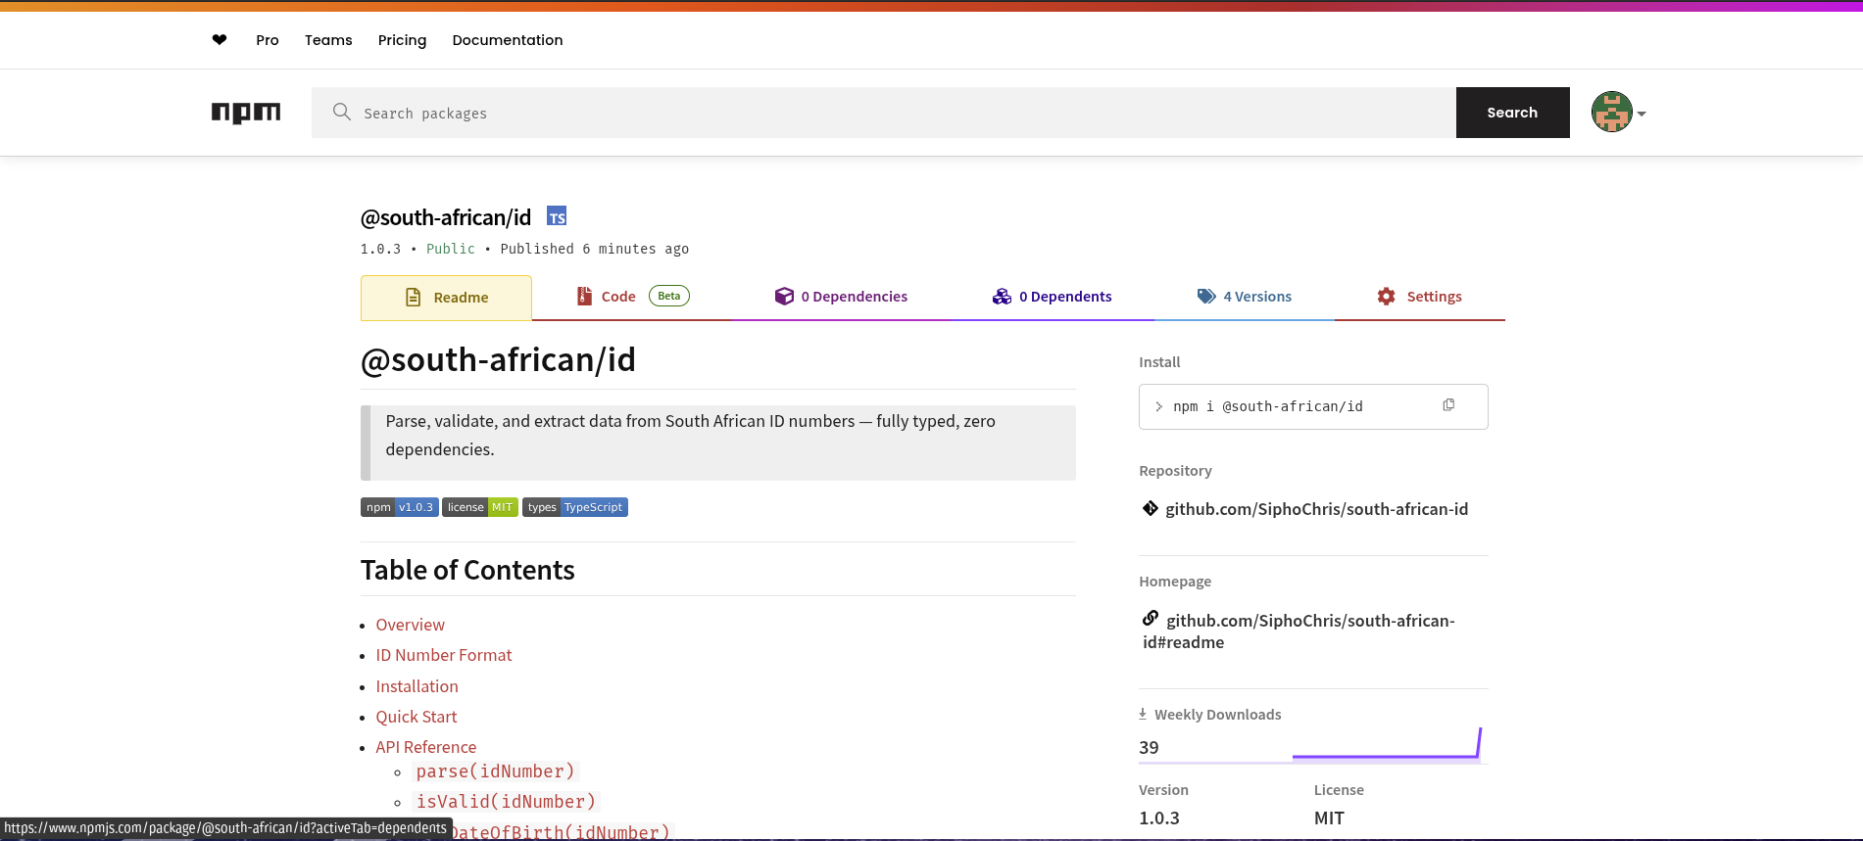Click the weekly downloads sparkline chart
Screen dimensions: 1863x841
1387,744
